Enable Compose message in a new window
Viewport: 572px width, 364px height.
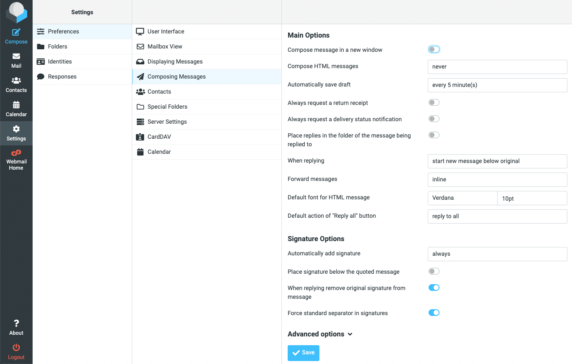434,49
